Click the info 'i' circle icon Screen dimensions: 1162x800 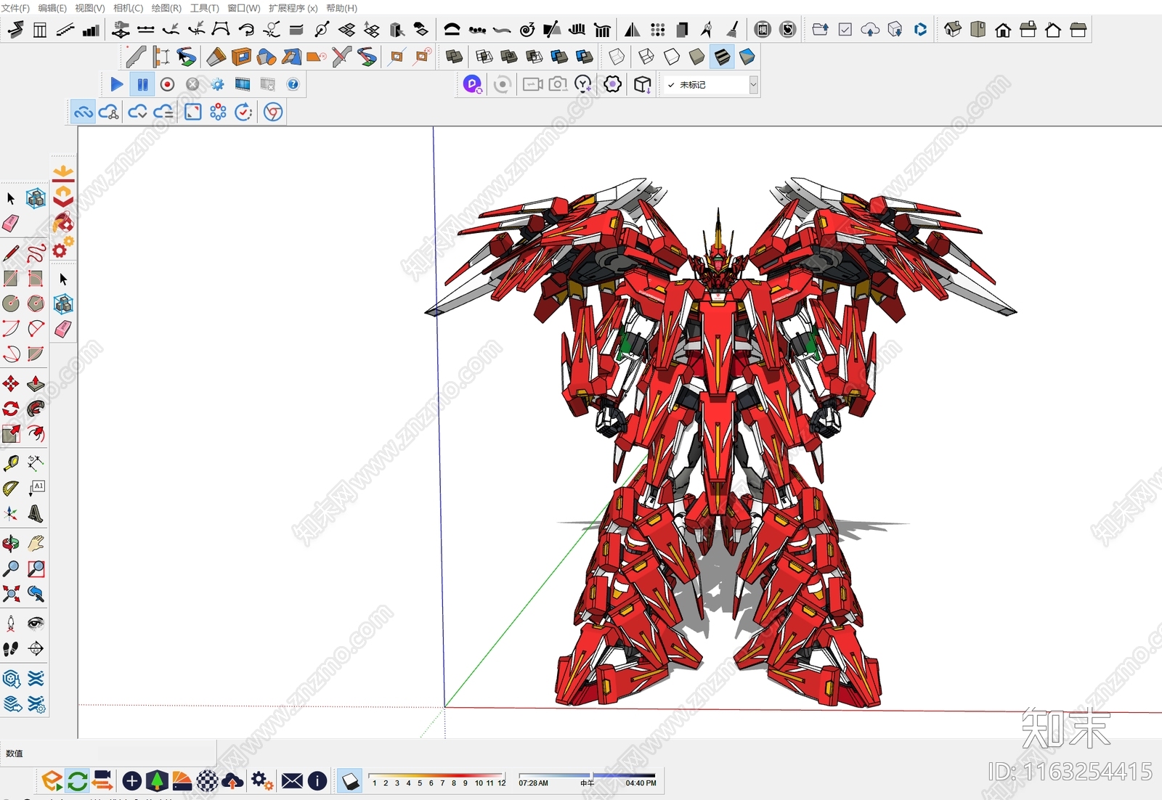click(x=317, y=781)
